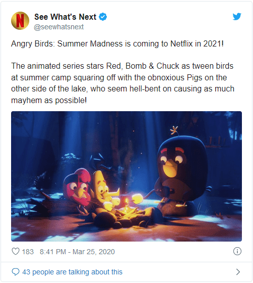This screenshot has width=253, height=283.
Task: Open the Twitter bird logo
Action: pyautogui.click(x=237, y=17)
